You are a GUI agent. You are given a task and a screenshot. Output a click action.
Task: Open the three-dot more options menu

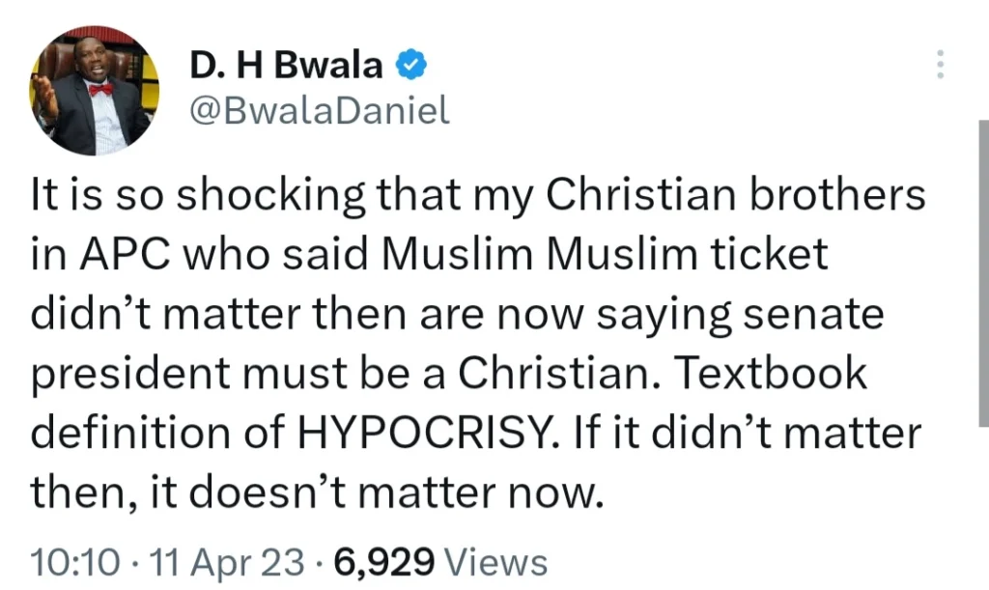coord(942,64)
